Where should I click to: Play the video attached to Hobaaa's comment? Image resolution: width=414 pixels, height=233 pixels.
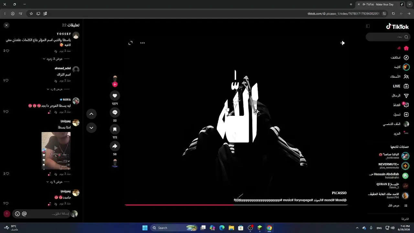pyautogui.click(x=56, y=150)
